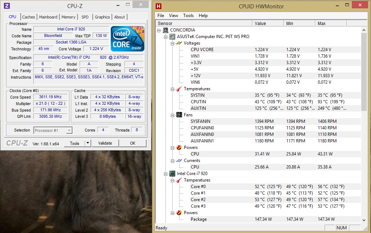371x233 pixels.
Task: Click the Sensor column header
Action: [204, 23]
